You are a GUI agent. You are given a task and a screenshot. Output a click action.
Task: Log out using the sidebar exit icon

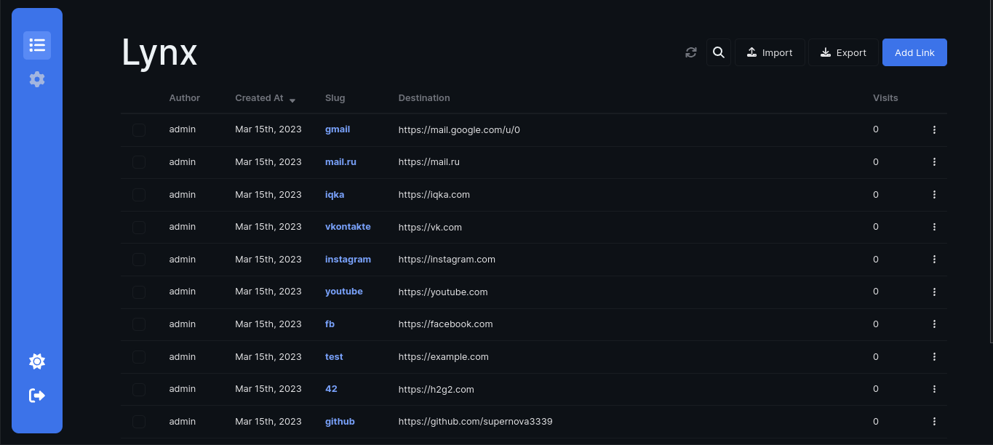37,396
